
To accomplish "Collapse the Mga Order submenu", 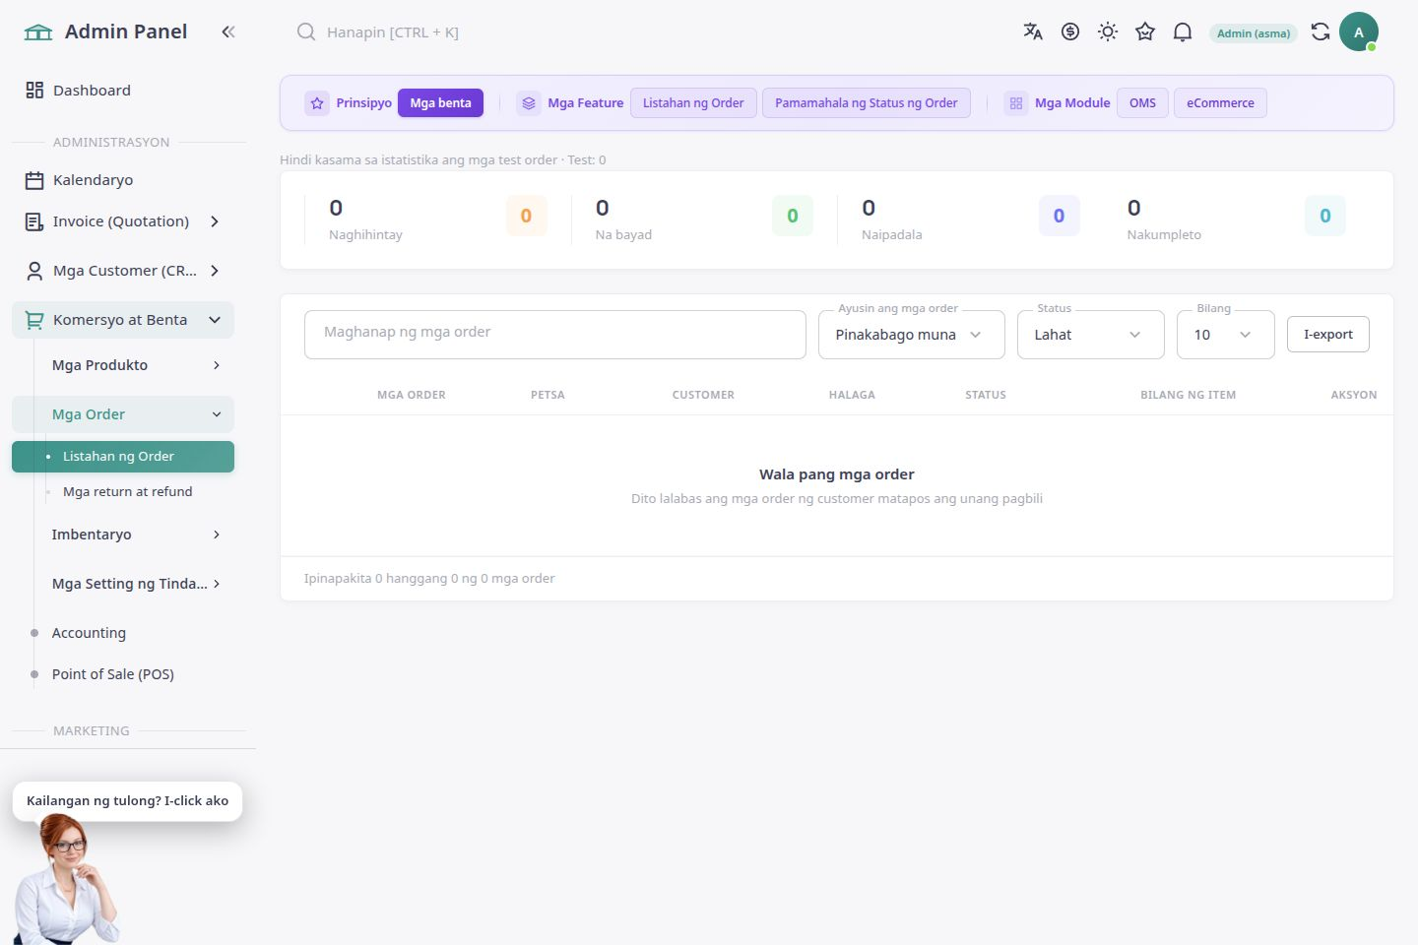I will 217,414.
